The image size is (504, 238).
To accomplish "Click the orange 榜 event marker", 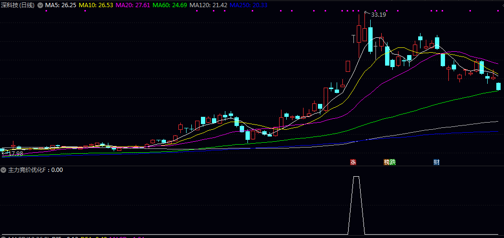I will pyautogui.click(x=387, y=162).
